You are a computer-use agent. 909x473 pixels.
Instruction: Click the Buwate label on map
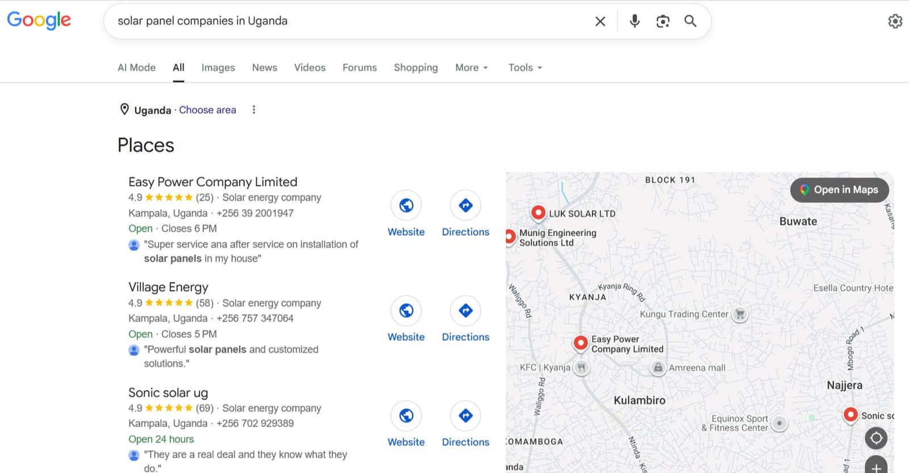798,221
